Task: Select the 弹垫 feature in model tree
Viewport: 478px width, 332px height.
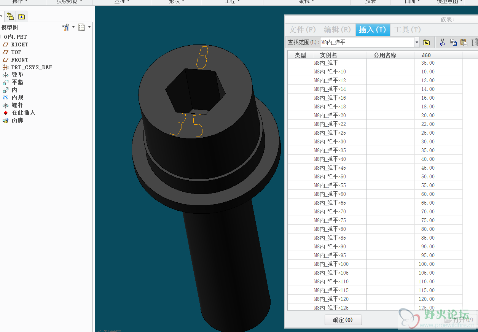Action: pos(18,75)
